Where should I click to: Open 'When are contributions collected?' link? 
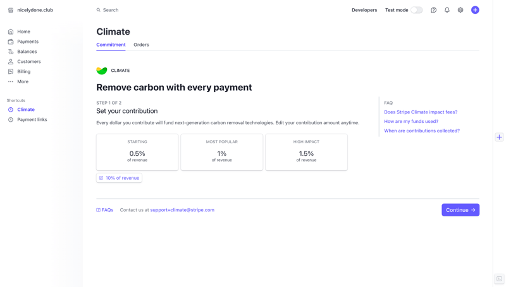coord(422,131)
